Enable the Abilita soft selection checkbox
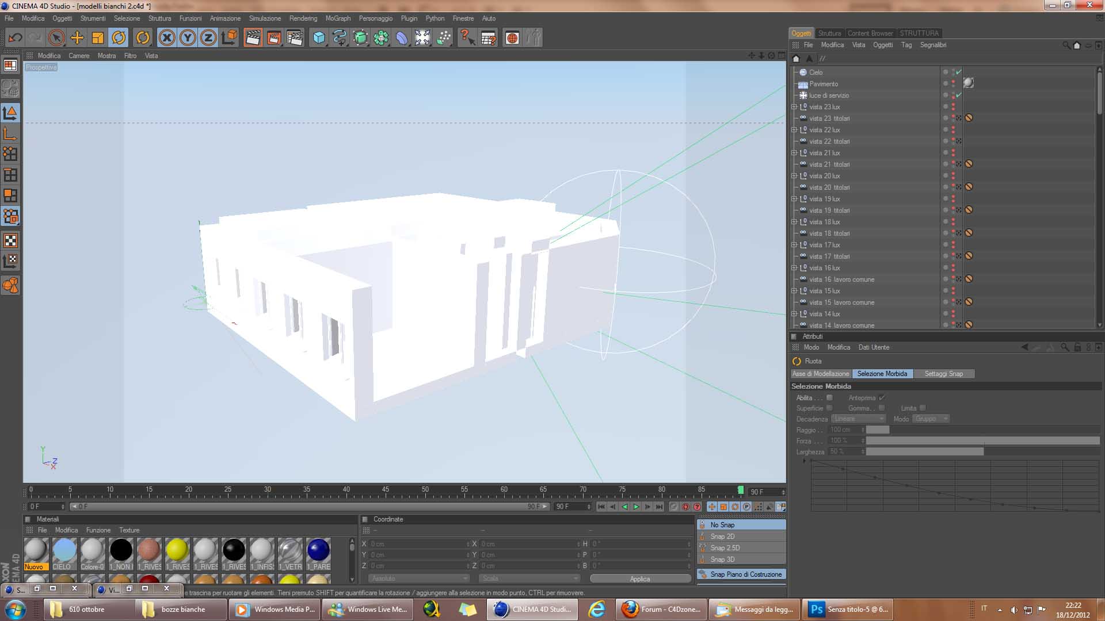This screenshot has width=1105, height=621. (x=829, y=397)
